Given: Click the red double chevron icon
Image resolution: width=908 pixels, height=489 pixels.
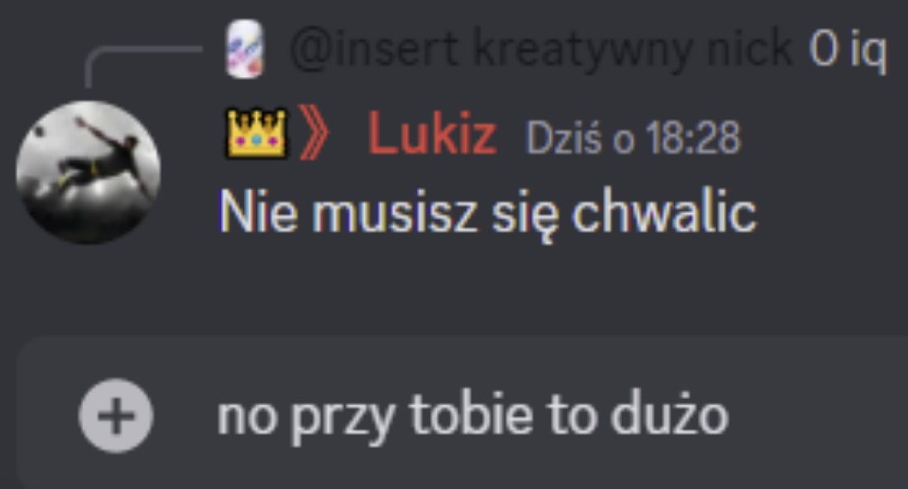Looking at the screenshot, I should click(x=314, y=133).
